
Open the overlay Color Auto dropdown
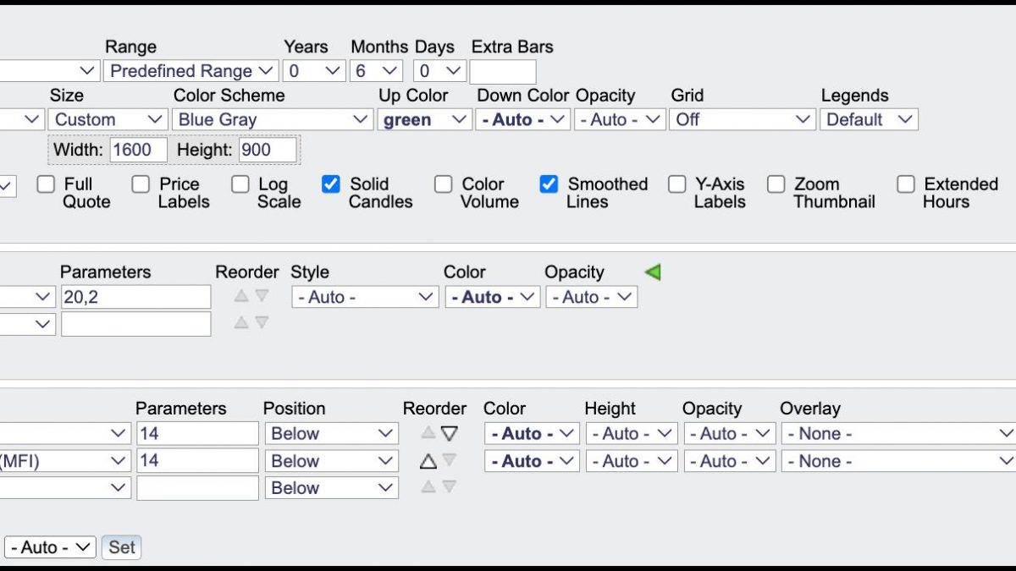[493, 297]
